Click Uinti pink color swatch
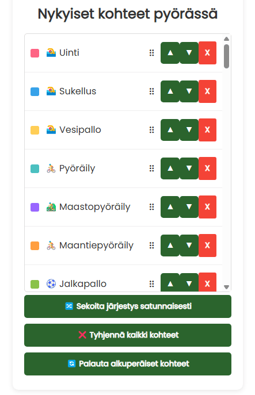 pyautogui.click(x=35, y=53)
